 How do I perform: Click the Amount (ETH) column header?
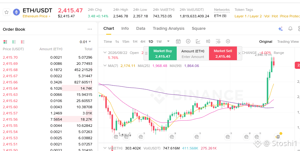coord(51,49)
